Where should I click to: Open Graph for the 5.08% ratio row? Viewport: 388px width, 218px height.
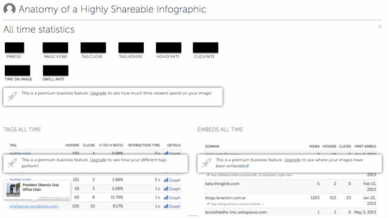(173, 189)
